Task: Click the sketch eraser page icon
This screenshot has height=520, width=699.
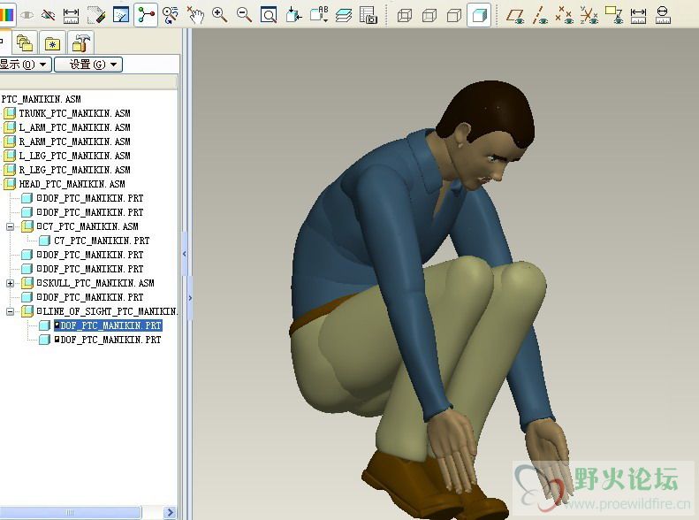Action: click(96, 15)
